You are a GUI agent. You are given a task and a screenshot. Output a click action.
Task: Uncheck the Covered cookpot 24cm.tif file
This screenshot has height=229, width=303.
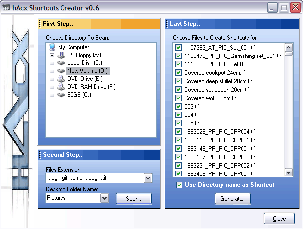click(178, 72)
